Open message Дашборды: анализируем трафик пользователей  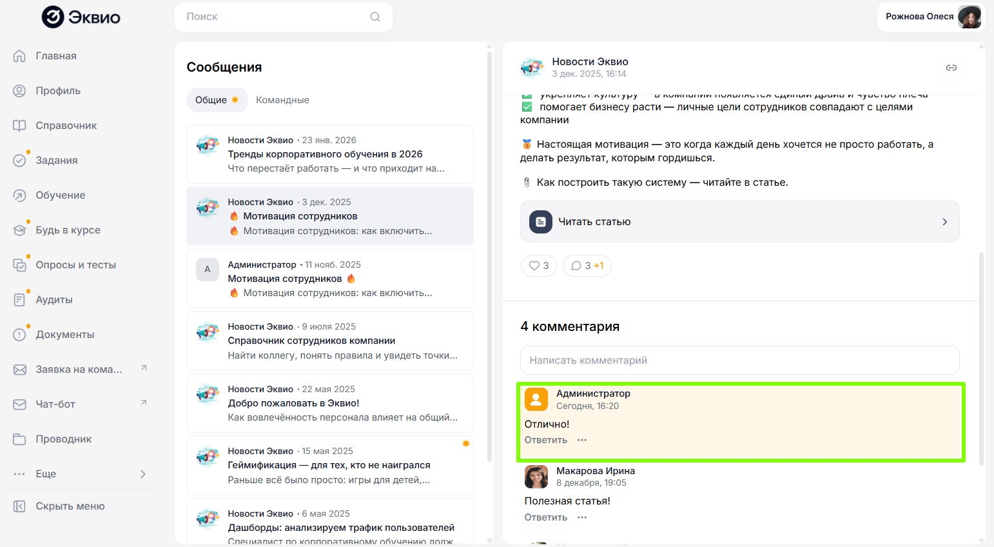330,522
